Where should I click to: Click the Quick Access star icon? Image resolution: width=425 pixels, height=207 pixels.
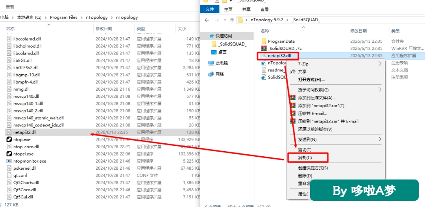tap(212, 36)
